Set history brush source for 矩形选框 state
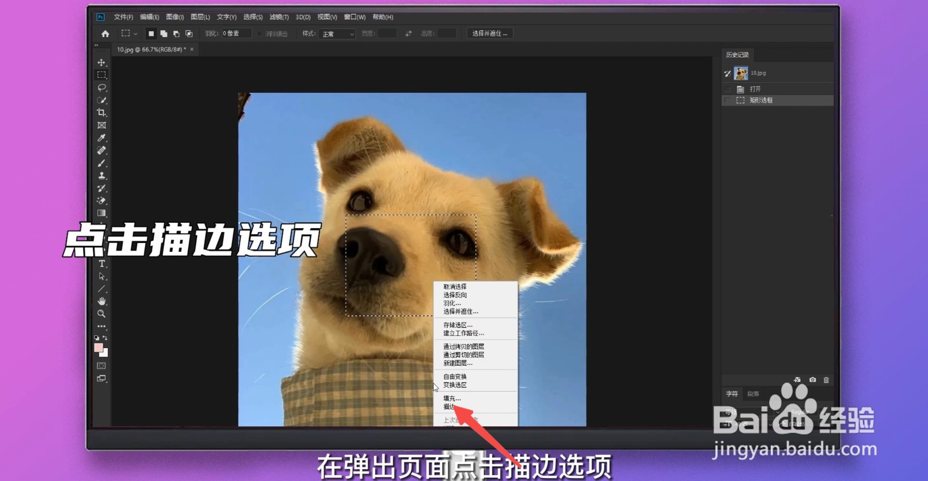The image size is (928, 481). click(x=727, y=100)
